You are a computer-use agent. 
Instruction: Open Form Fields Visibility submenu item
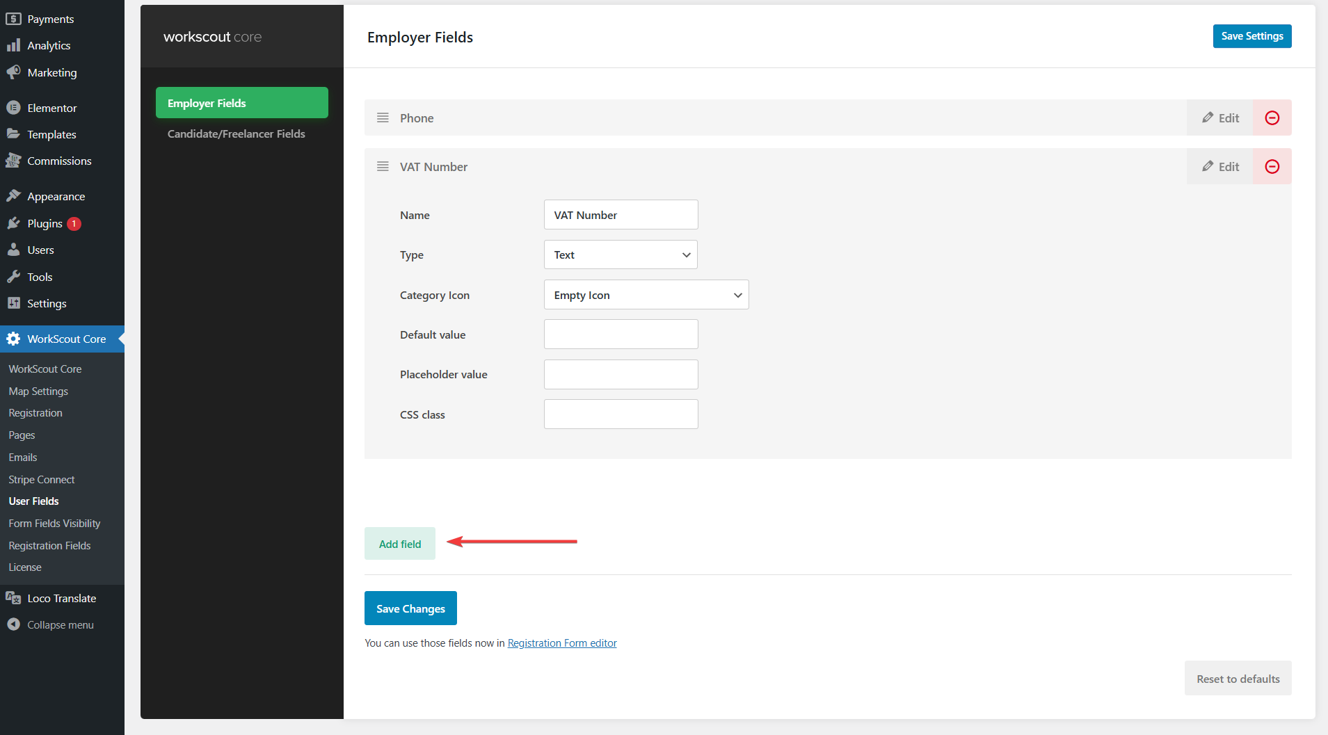point(54,524)
